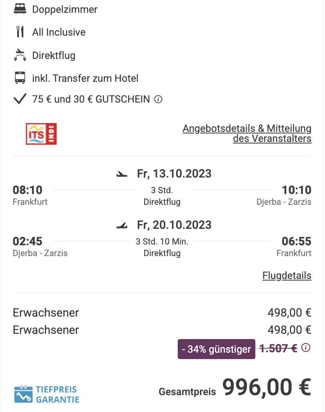Click the checkmark next to GUTSCHEIN

20,99
